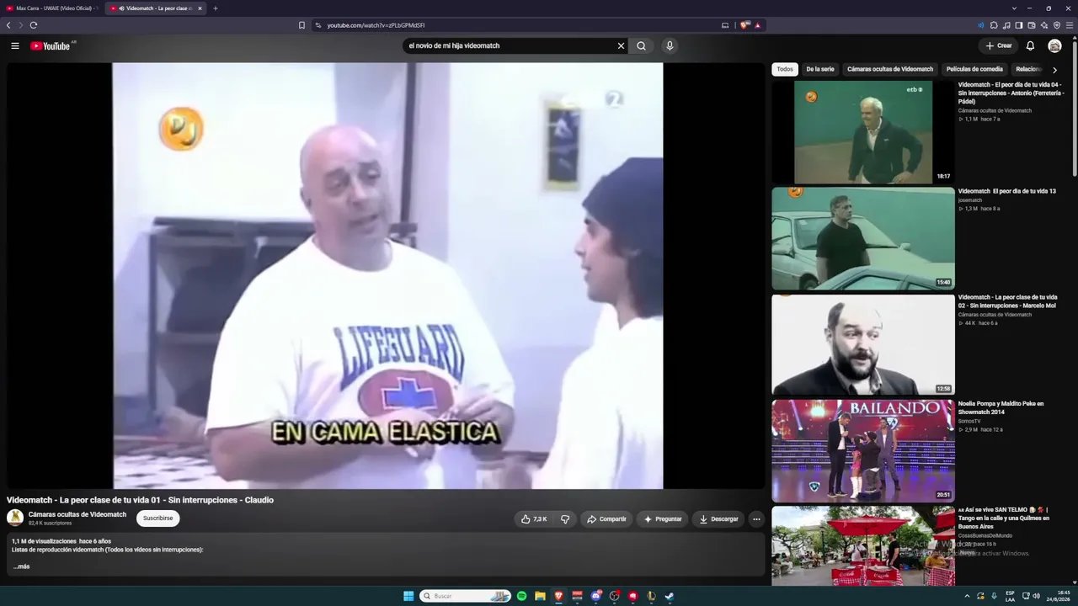This screenshot has width=1078, height=606.
Task: Mute the Videomatch tab audio icon
Action: 121,8
